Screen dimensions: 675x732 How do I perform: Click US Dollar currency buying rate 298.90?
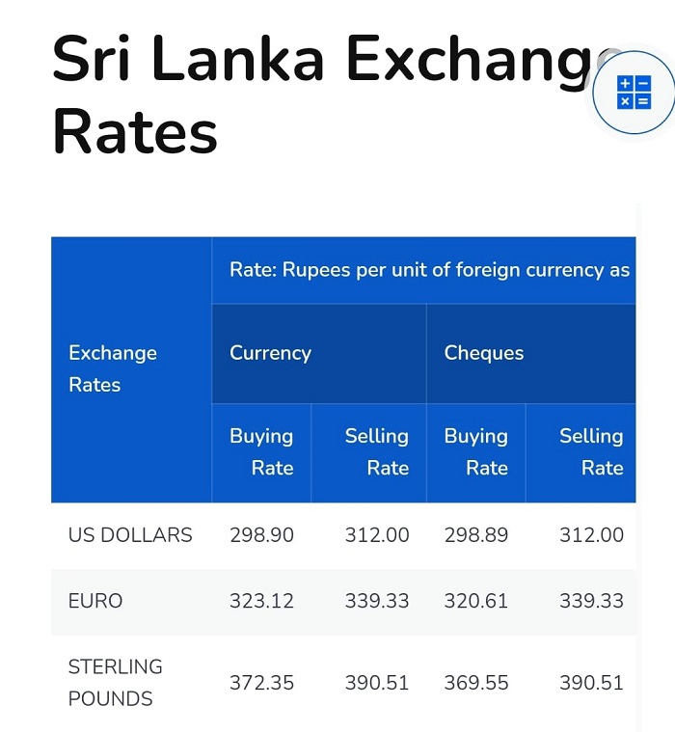coord(261,535)
